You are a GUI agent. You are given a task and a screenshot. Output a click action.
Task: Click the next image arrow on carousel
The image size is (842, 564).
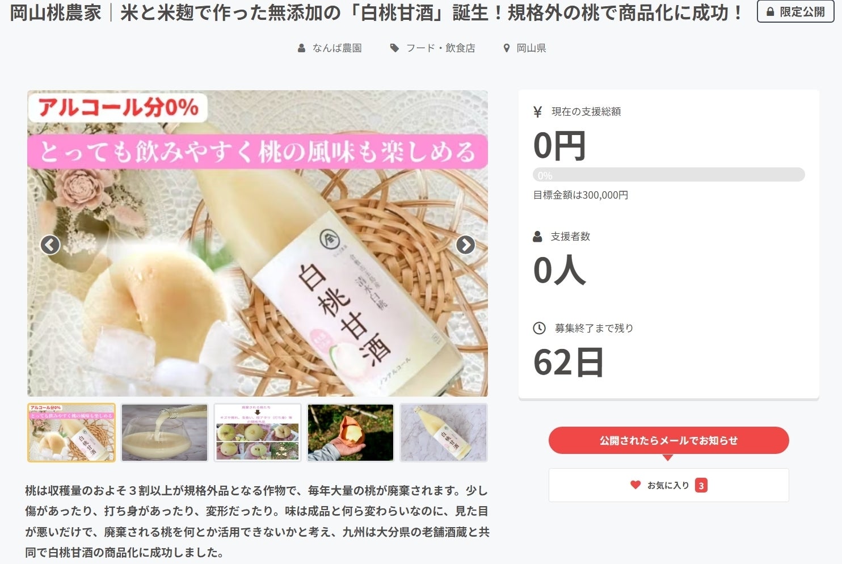[x=465, y=245]
